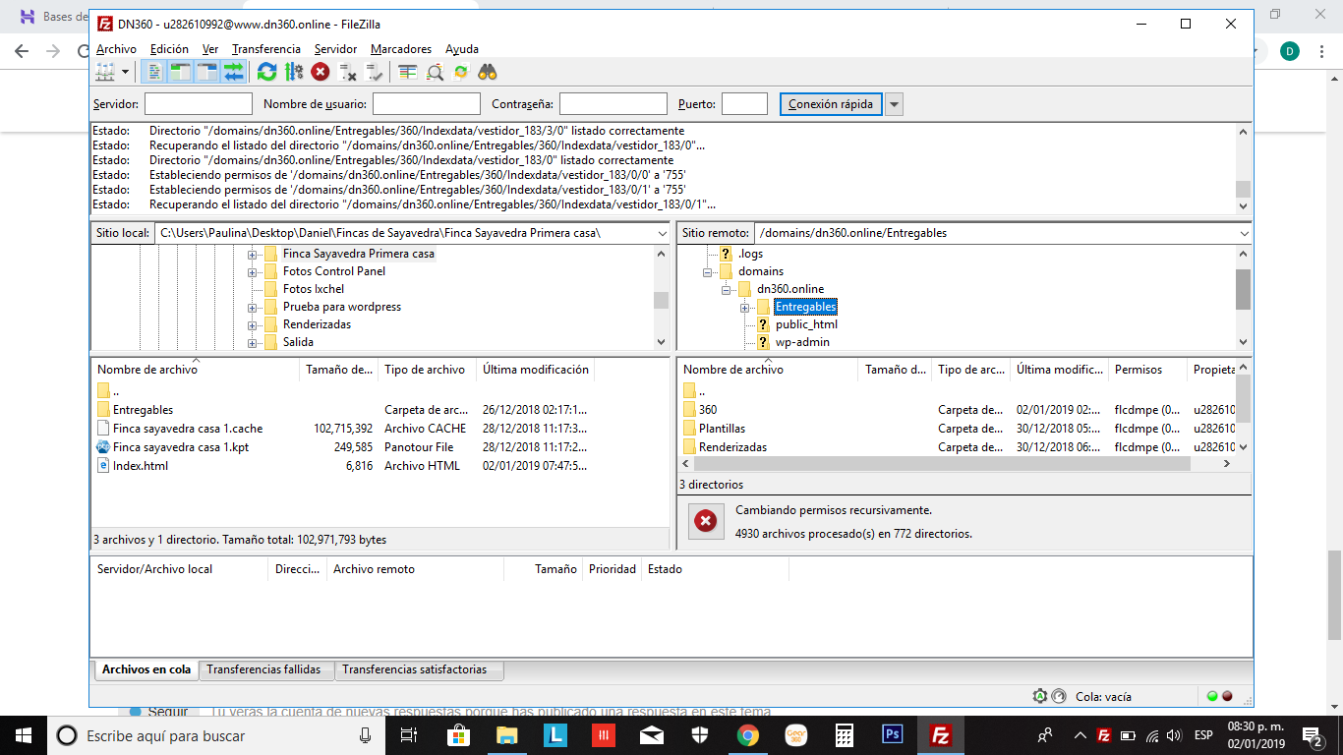This screenshot has height=755, width=1343.
Task: Expand the Fotos Control Panel folder
Action: [x=253, y=271]
